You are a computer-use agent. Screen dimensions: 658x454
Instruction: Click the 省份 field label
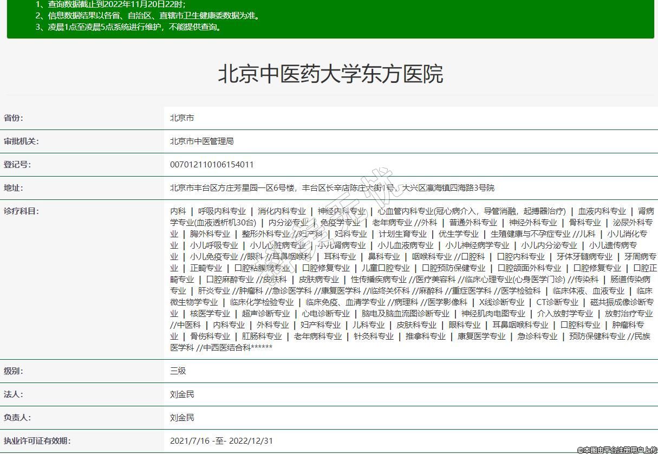(x=14, y=118)
